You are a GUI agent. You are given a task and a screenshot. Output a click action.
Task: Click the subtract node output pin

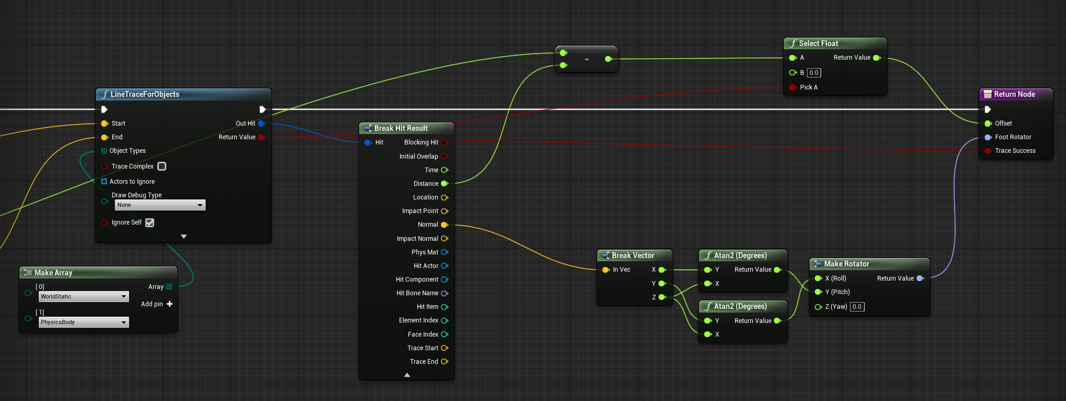click(608, 59)
